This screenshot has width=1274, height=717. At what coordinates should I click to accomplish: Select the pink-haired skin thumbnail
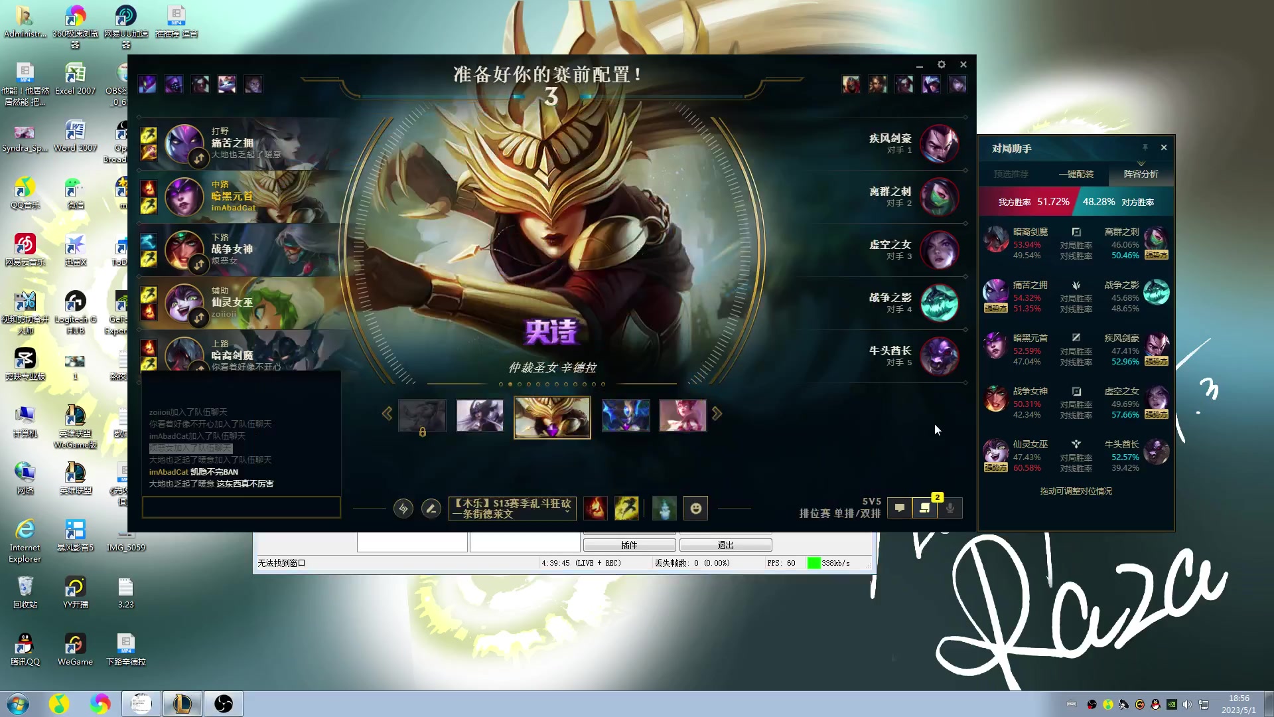683,416
